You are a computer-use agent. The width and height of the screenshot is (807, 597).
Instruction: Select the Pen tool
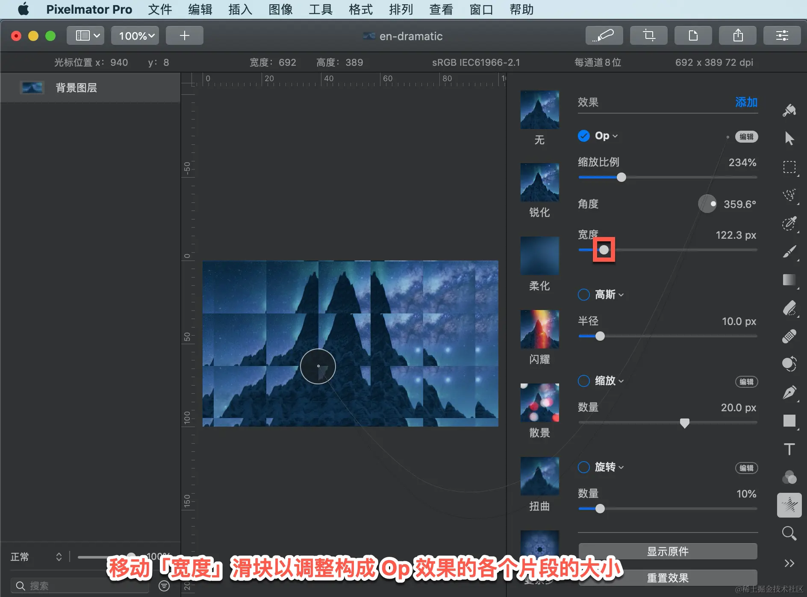789,392
